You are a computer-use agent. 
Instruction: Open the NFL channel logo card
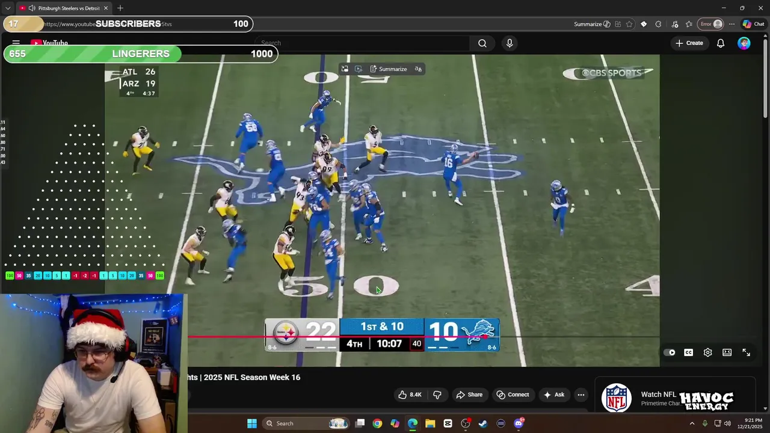click(617, 398)
